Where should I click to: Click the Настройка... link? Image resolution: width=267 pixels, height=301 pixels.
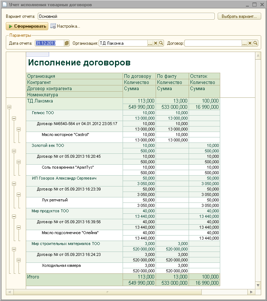click(x=68, y=26)
